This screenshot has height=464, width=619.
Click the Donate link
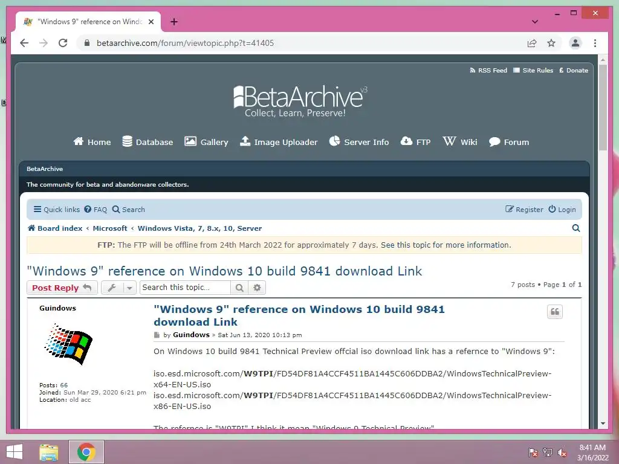[x=574, y=70]
